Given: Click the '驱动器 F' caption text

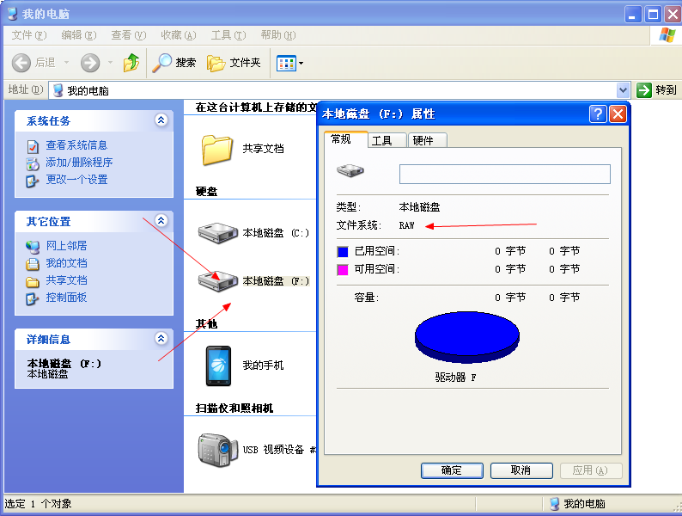Looking at the screenshot, I should coord(455,378).
